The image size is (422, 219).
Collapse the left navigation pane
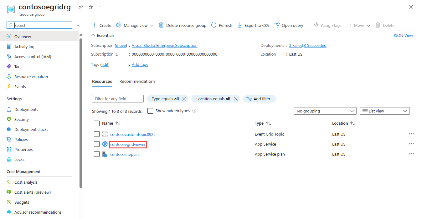click(x=78, y=25)
